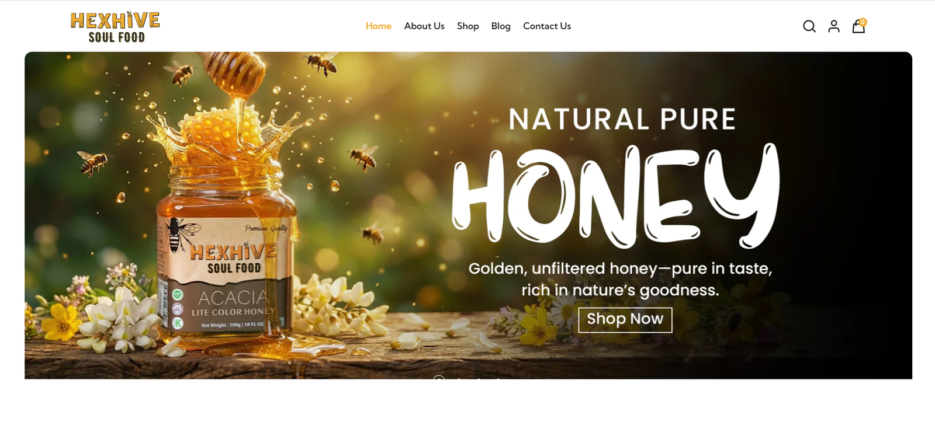The height and width of the screenshot is (429, 935).
Task: Click the orange cart count badge
Action: [863, 22]
